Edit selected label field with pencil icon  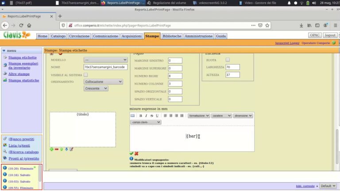(x=71, y=149)
